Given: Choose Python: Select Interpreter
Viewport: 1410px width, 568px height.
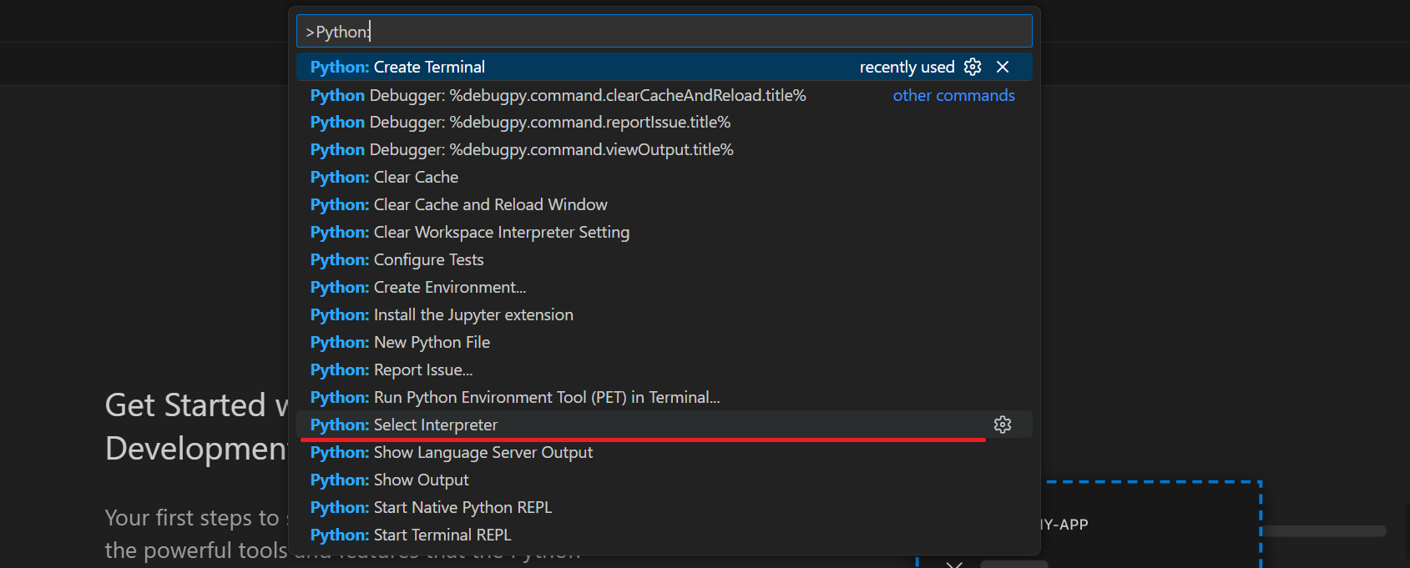Looking at the screenshot, I should pos(665,425).
